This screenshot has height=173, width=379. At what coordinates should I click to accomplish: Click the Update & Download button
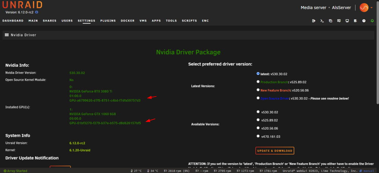[x=274, y=151]
